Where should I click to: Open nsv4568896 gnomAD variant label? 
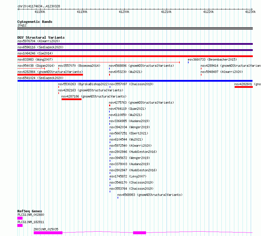point(141,66)
